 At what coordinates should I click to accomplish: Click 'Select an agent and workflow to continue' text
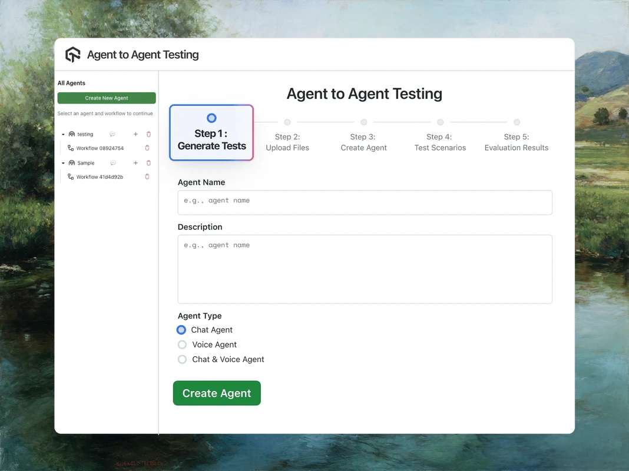coord(105,113)
